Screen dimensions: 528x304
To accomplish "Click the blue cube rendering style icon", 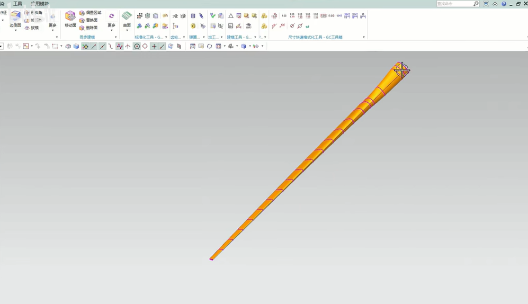I will point(244,46).
